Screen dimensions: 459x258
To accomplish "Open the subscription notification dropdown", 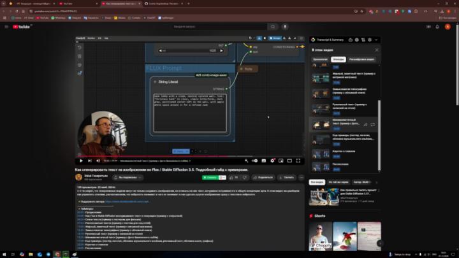I will [127, 178].
